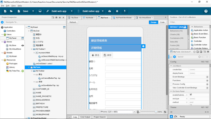Open the Help question mark icon
Viewport: 211px width, 119px height.
click(x=206, y=11)
